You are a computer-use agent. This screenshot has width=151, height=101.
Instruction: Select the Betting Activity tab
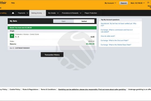click(x=37, y=13)
